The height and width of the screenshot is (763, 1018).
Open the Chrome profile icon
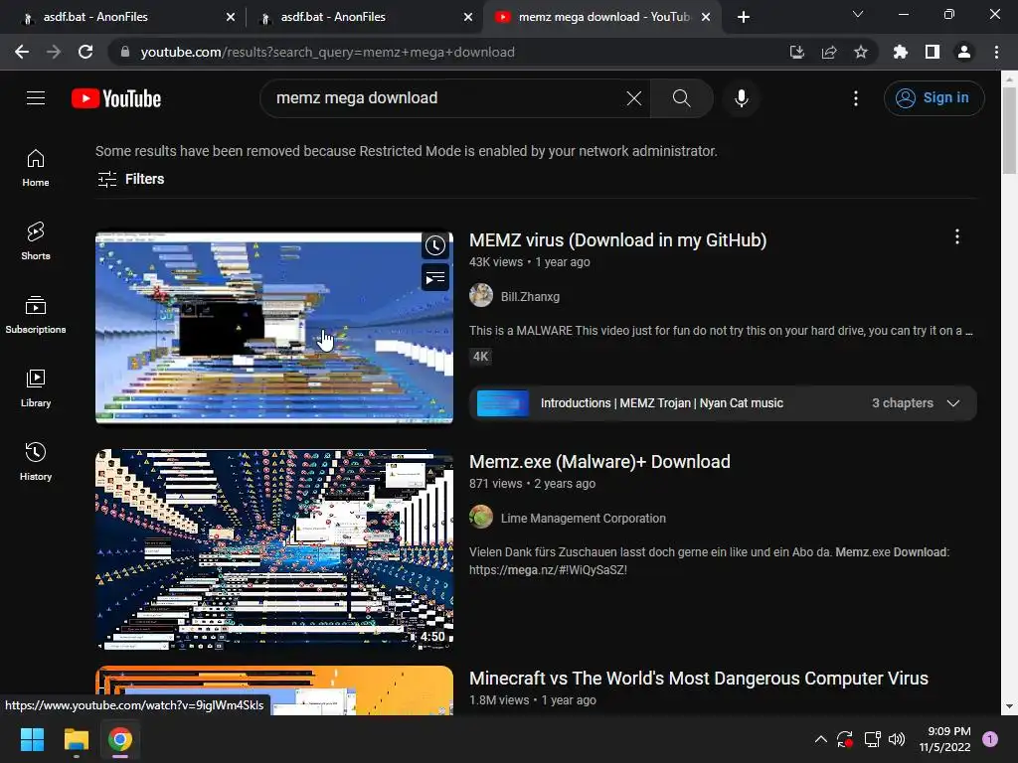964,52
